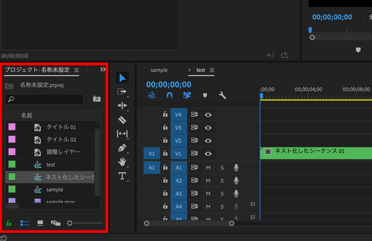Viewport: 372px width, 241px height.
Task: Select the Type tool
Action: [122, 176]
